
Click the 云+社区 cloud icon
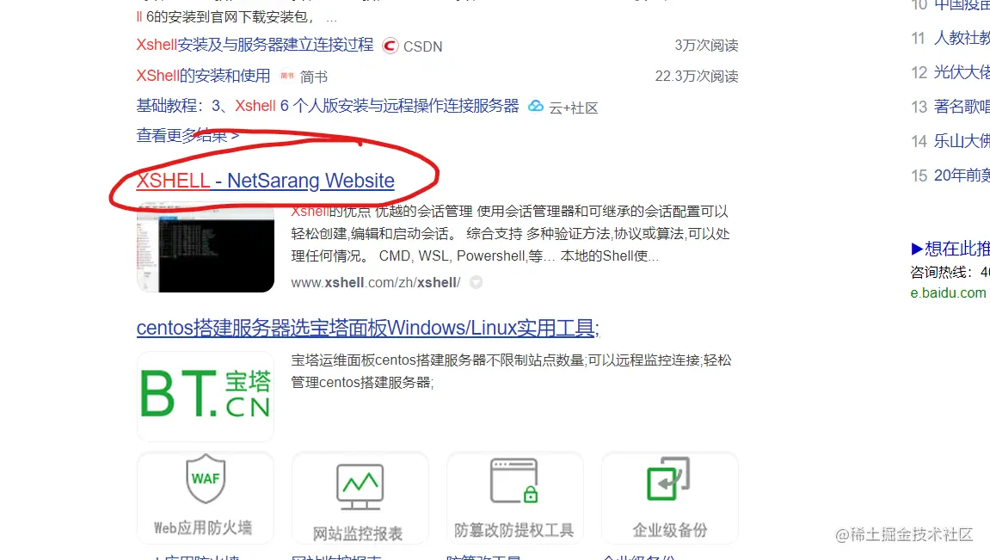pos(535,106)
